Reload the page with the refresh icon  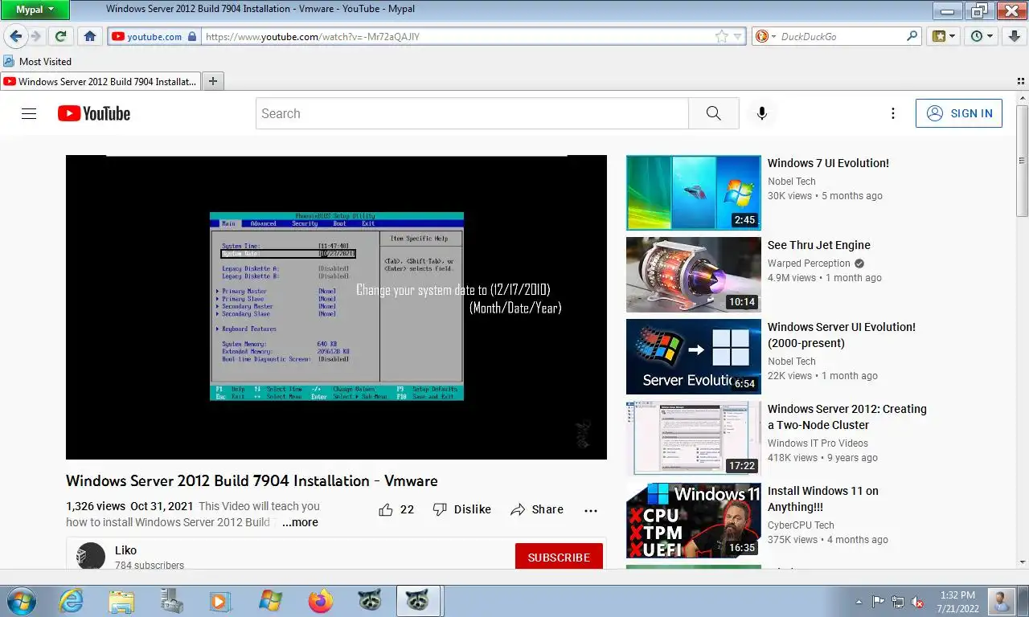coord(59,36)
